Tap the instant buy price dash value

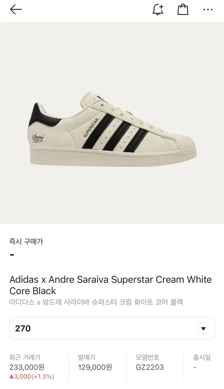click(12, 255)
